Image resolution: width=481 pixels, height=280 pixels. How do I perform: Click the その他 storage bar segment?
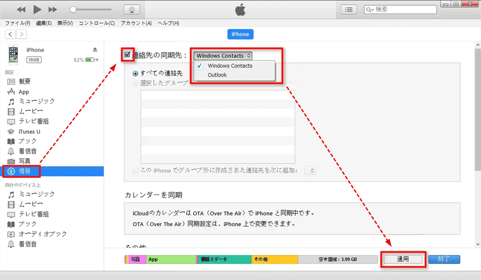point(274,259)
